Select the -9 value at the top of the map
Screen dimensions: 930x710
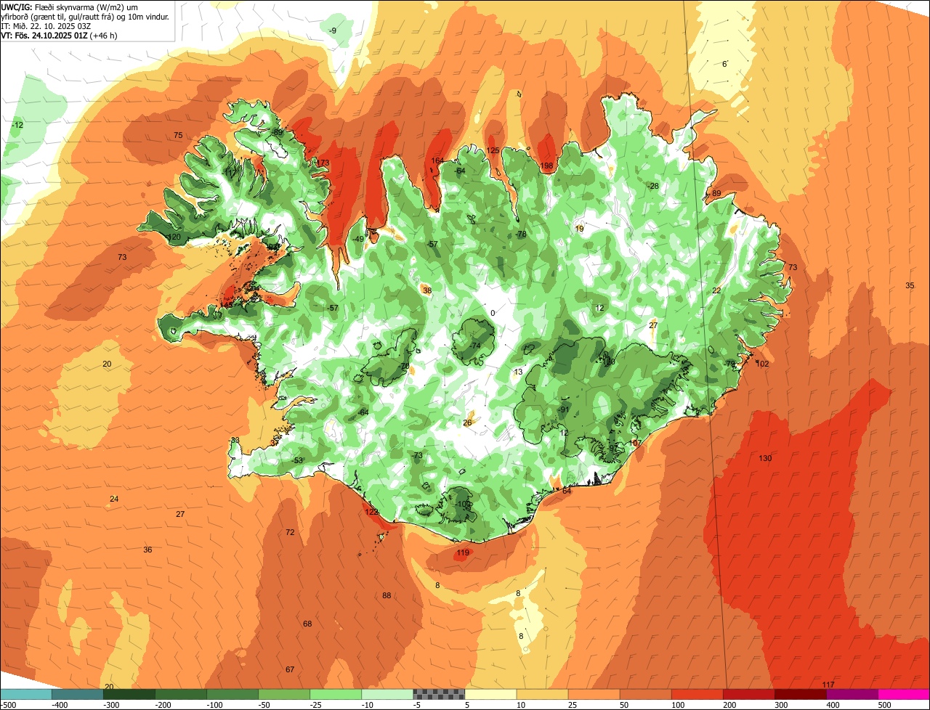pyautogui.click(x=333, y=30)
